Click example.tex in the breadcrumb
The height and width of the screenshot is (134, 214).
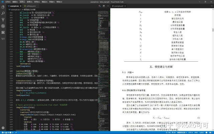coord(15,10)
